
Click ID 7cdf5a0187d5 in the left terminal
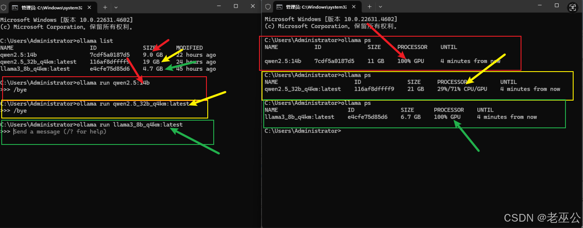tap(110, 55)
